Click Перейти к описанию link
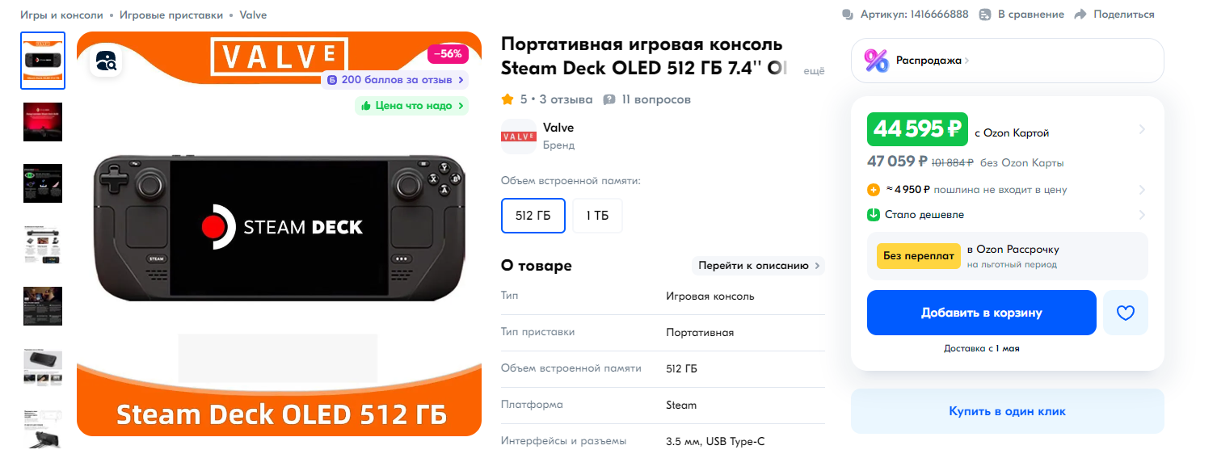 [758, 265]
